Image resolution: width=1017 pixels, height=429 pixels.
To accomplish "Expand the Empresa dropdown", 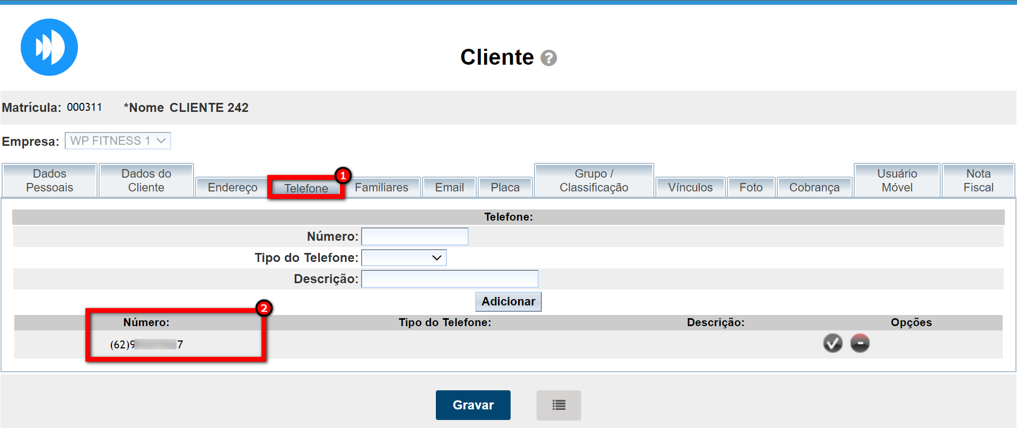I will pos(118,141).
